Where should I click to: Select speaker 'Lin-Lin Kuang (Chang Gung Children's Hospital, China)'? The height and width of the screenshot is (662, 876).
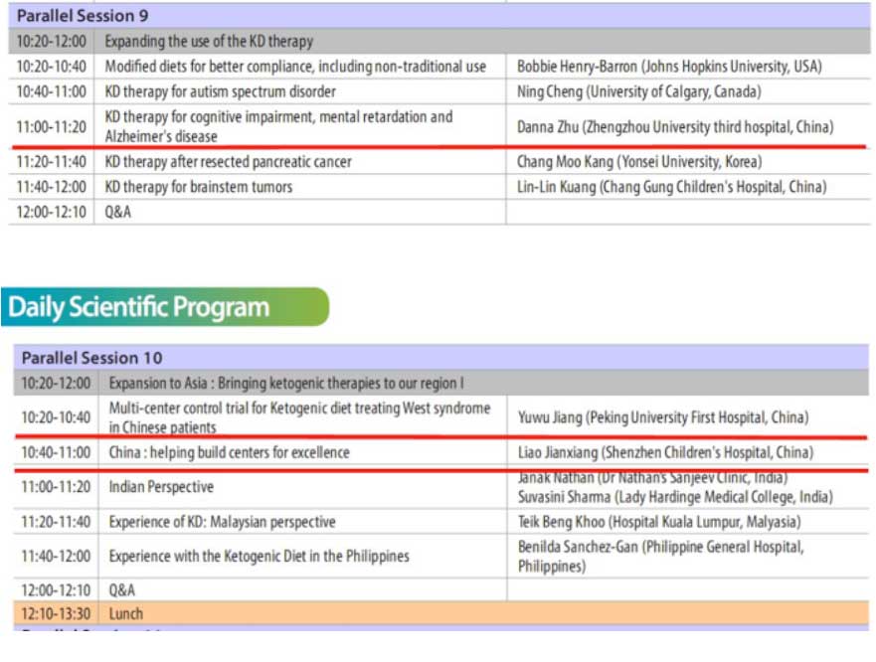[x=671, y=187]
